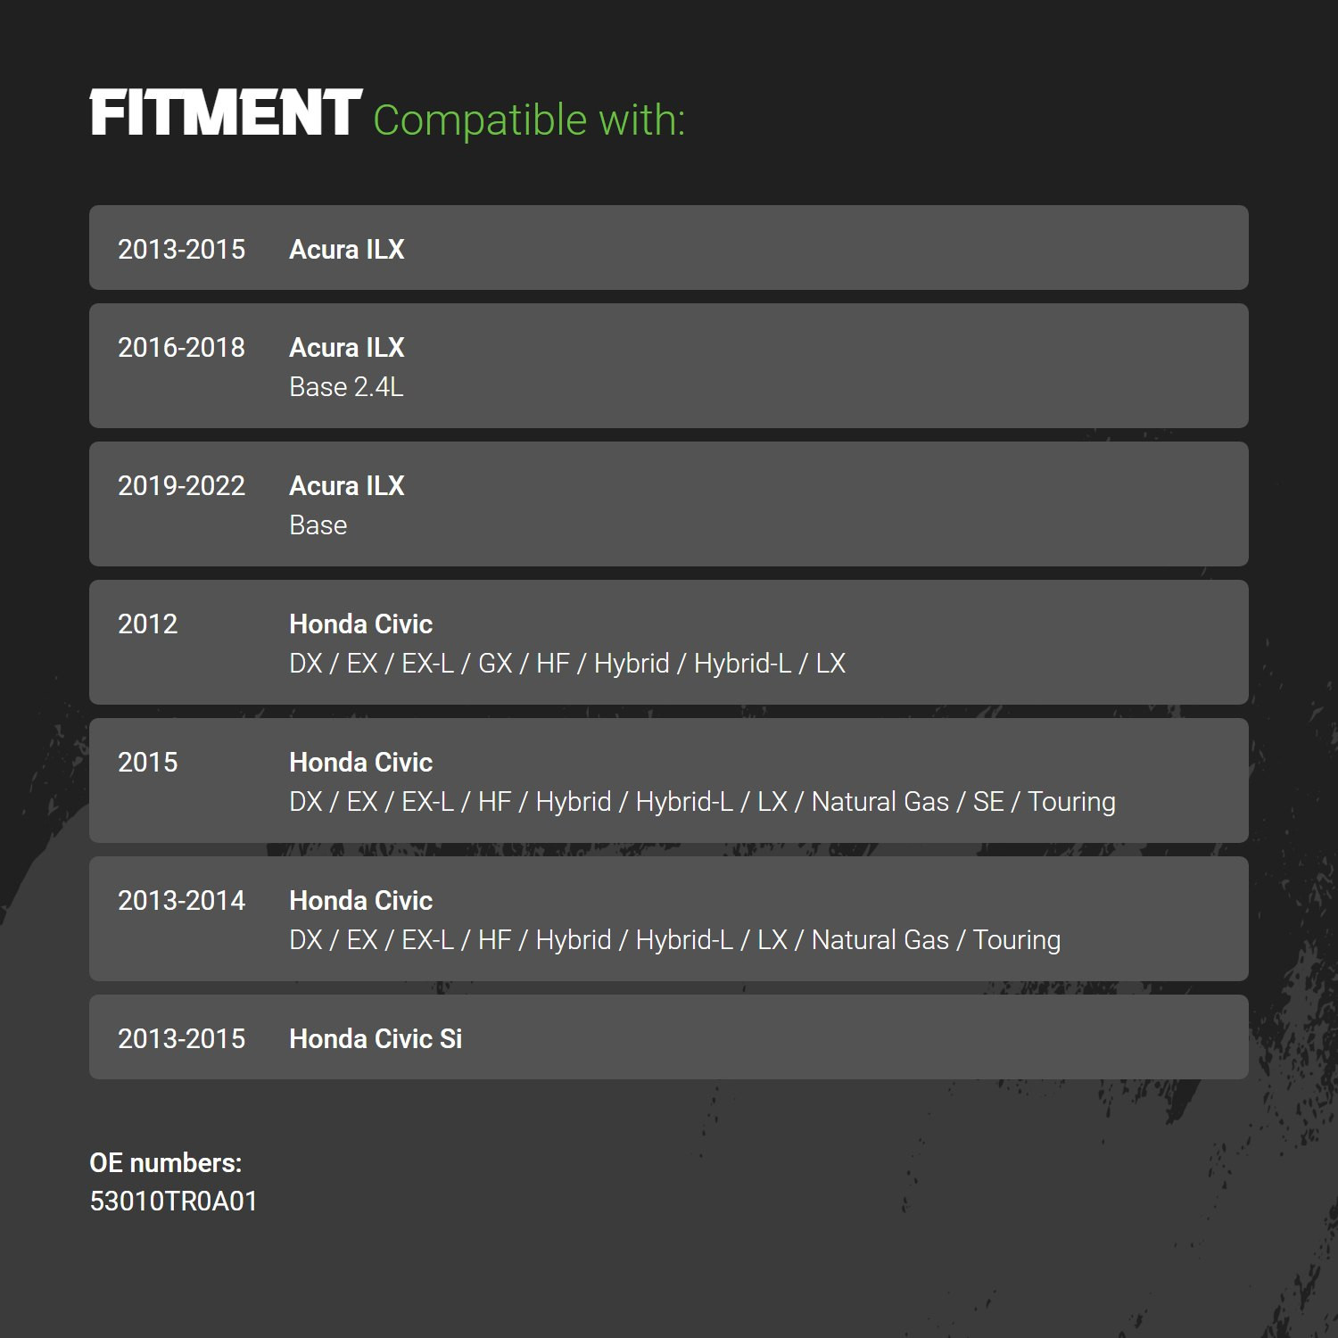Image resolution: width=1338 pixels, height=1338 pixels.
Task: Click the 2013-2014 Civic trim list ending in Touring
Action: 675,940
